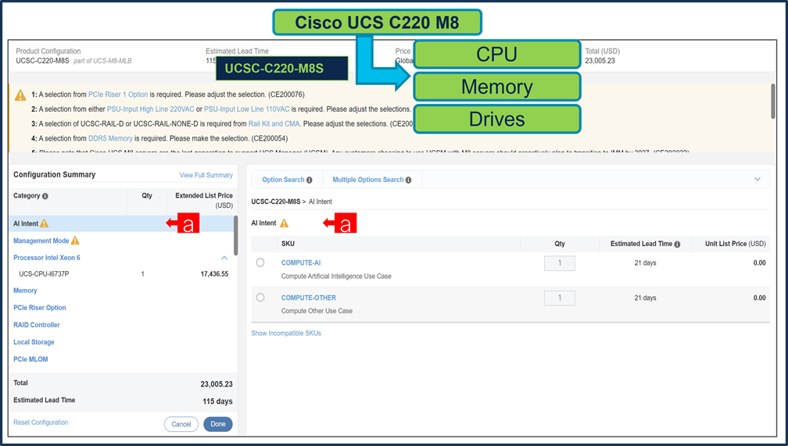Image resolution: width=788 pixels, height=446 pixels.
Task: Click the warning icon next to AI Intent heading
Action: pyautogui.click(x=284, y=223)
